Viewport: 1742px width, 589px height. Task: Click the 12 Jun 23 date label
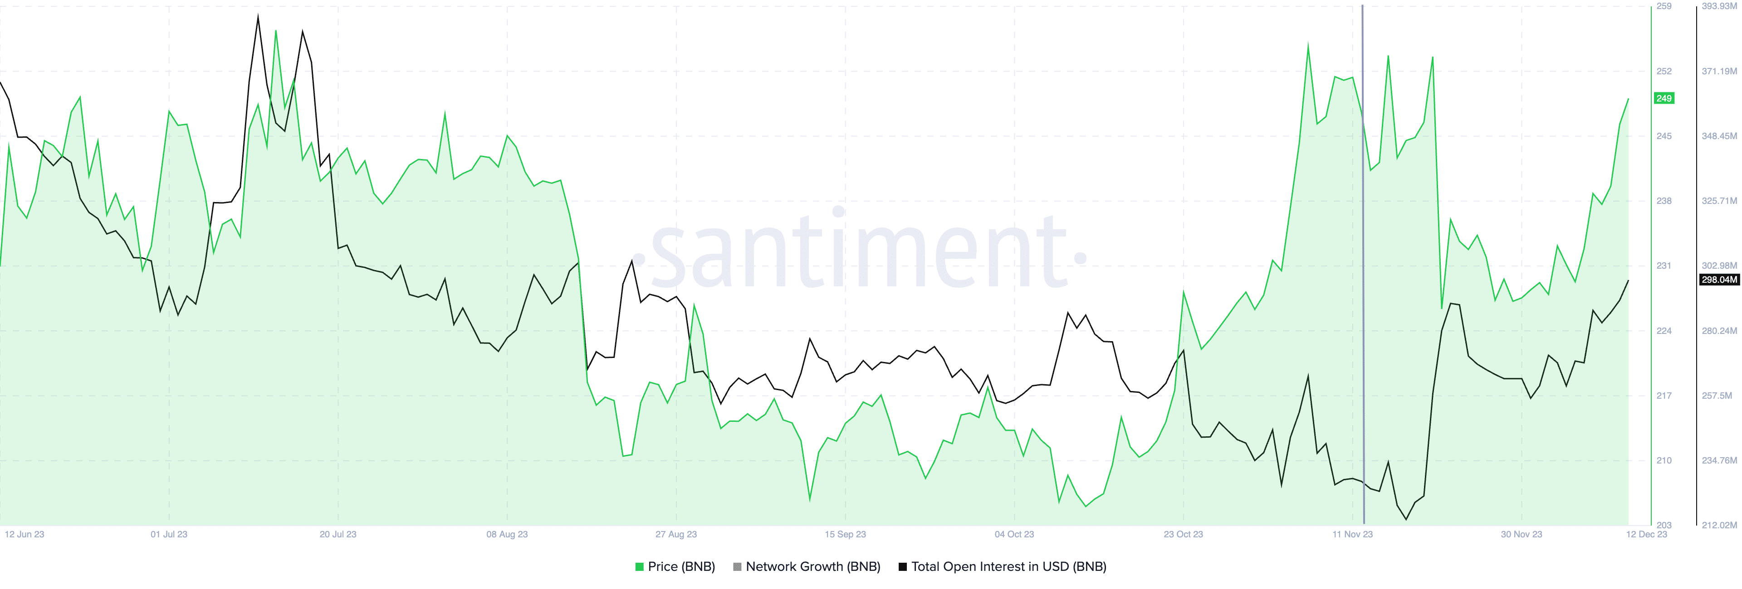tap(24, 534)
